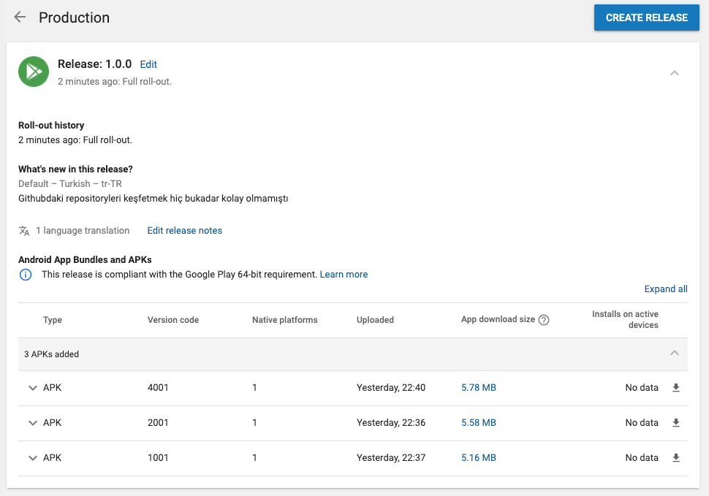The height and width of the screenshot is (496, 709).
Task: Expand the APK row with version 4001
Action: [32, 388]
